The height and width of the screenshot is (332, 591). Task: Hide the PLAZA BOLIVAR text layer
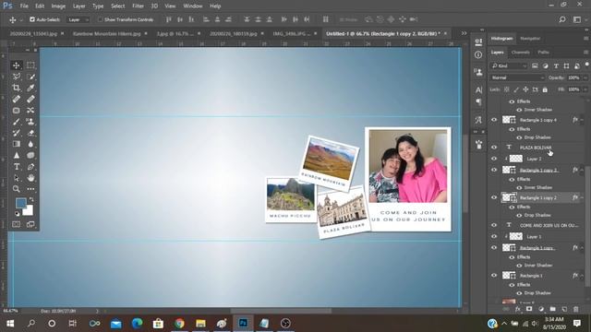click(494, 148)
